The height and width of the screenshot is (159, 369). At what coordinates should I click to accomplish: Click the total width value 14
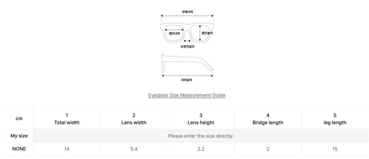pyautogui.click(x=67, y=149)
